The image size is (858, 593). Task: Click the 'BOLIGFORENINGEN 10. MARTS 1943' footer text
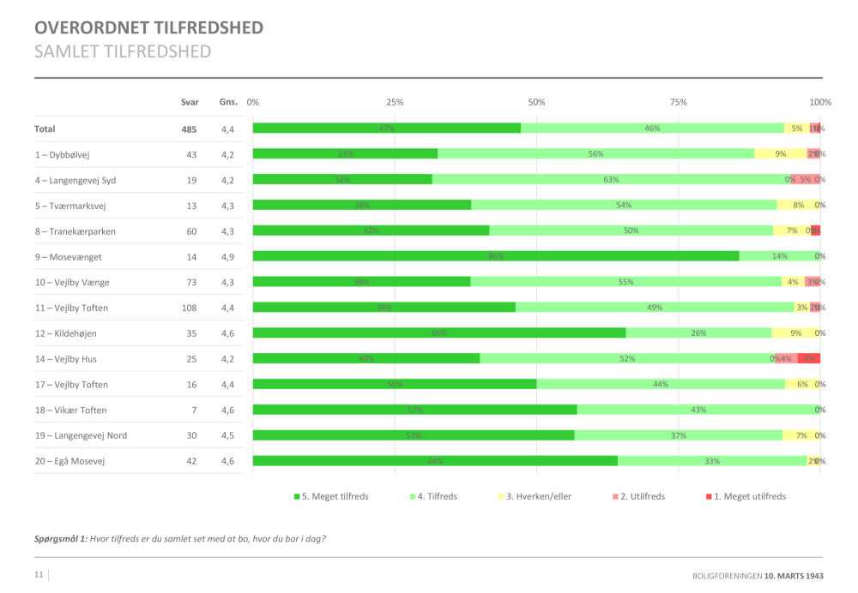tap(758, 576)
